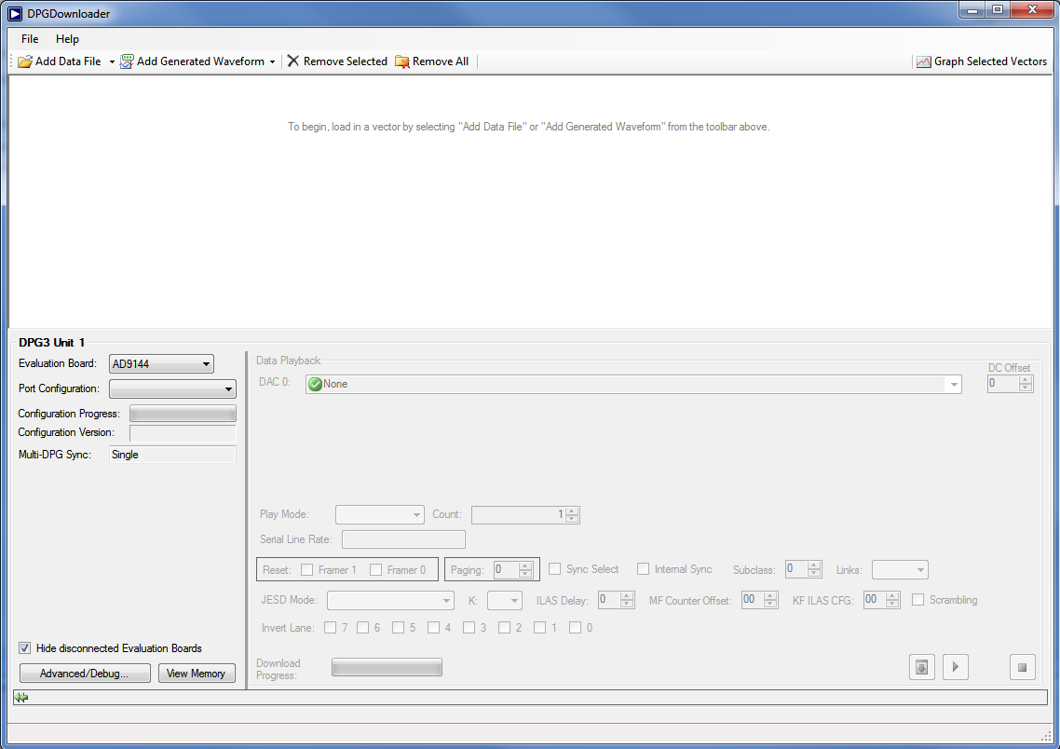Click the Remove All icon
Screen dimensions: 1060x749
(402, 61)
